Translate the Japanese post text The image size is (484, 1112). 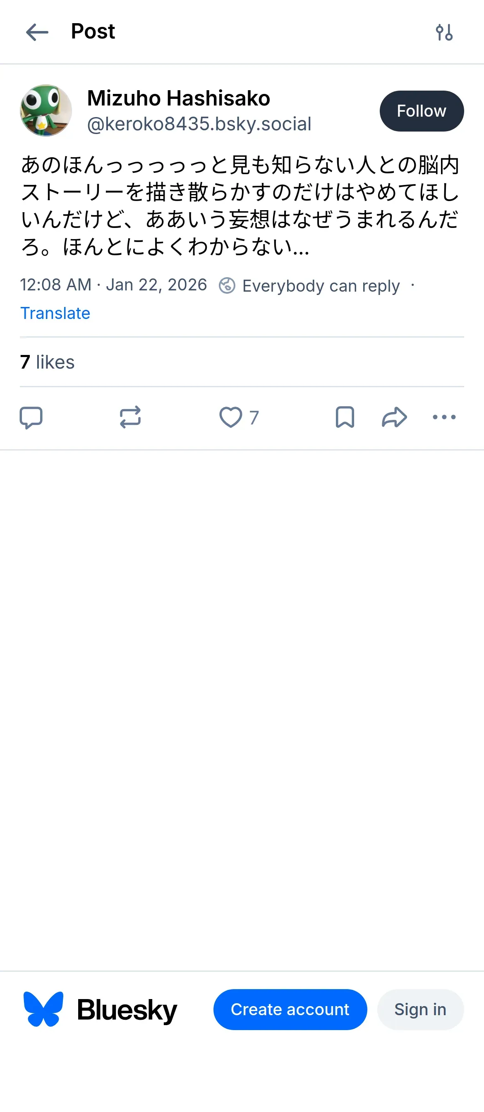point(55,314)
